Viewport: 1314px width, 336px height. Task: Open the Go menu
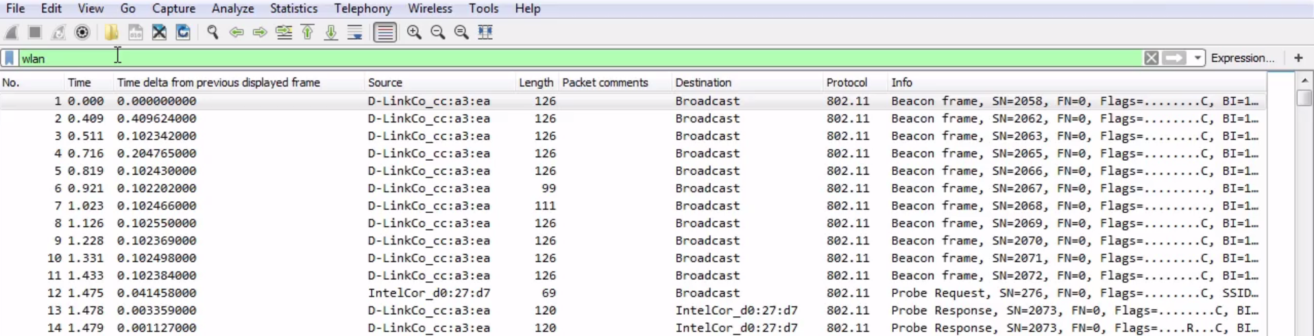[x=127, y=9]
